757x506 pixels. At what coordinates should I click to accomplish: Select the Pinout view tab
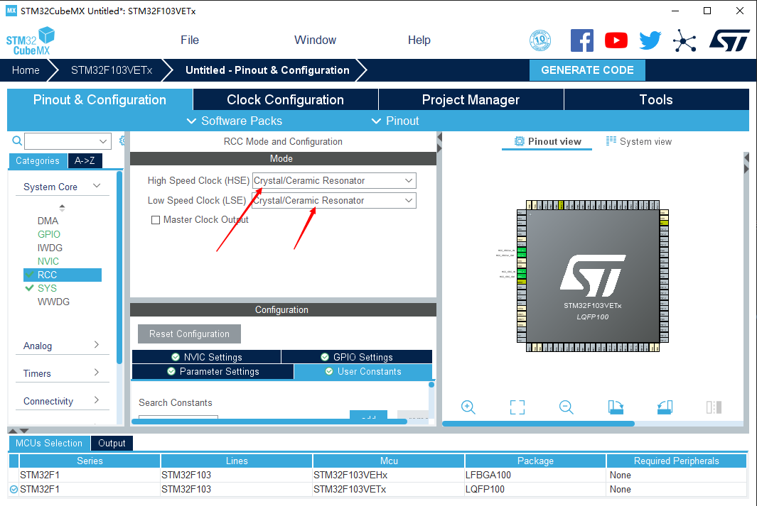tap(547, 142)
